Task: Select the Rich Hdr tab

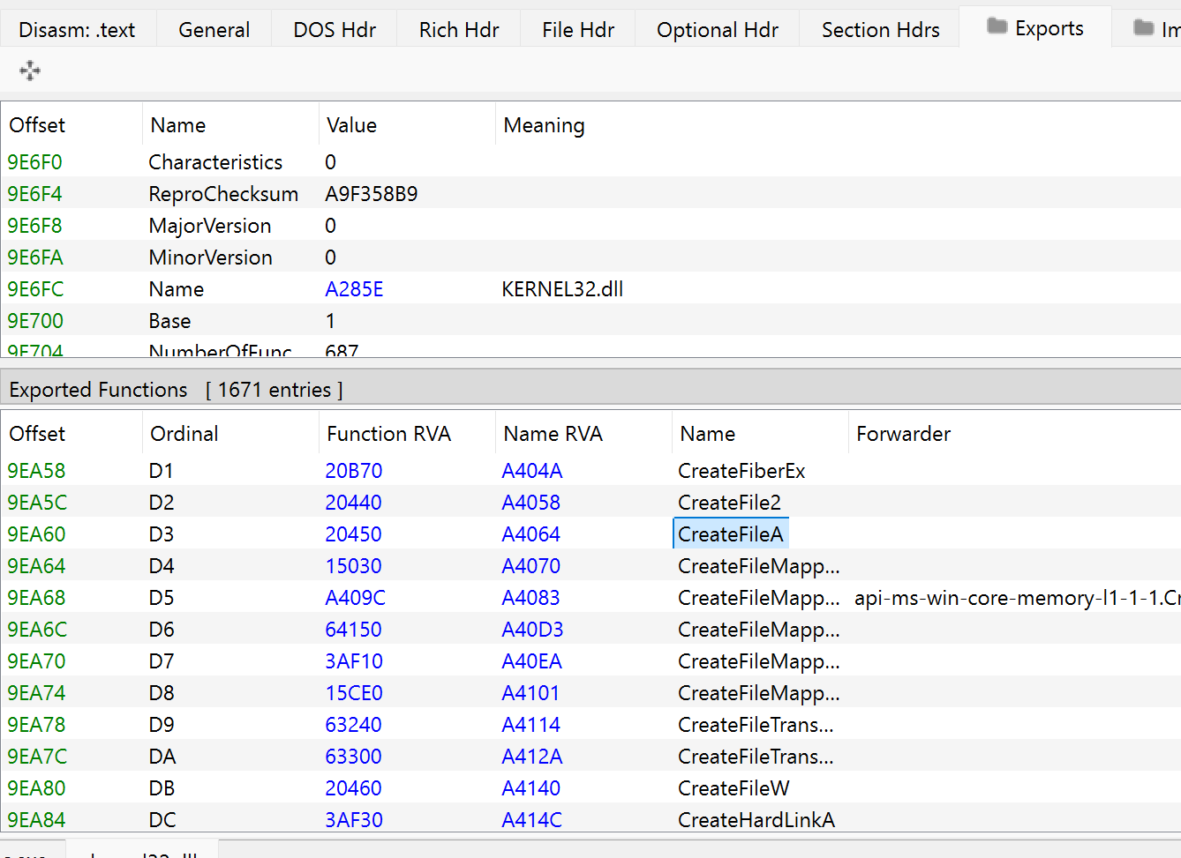Action: pos(458,30)
